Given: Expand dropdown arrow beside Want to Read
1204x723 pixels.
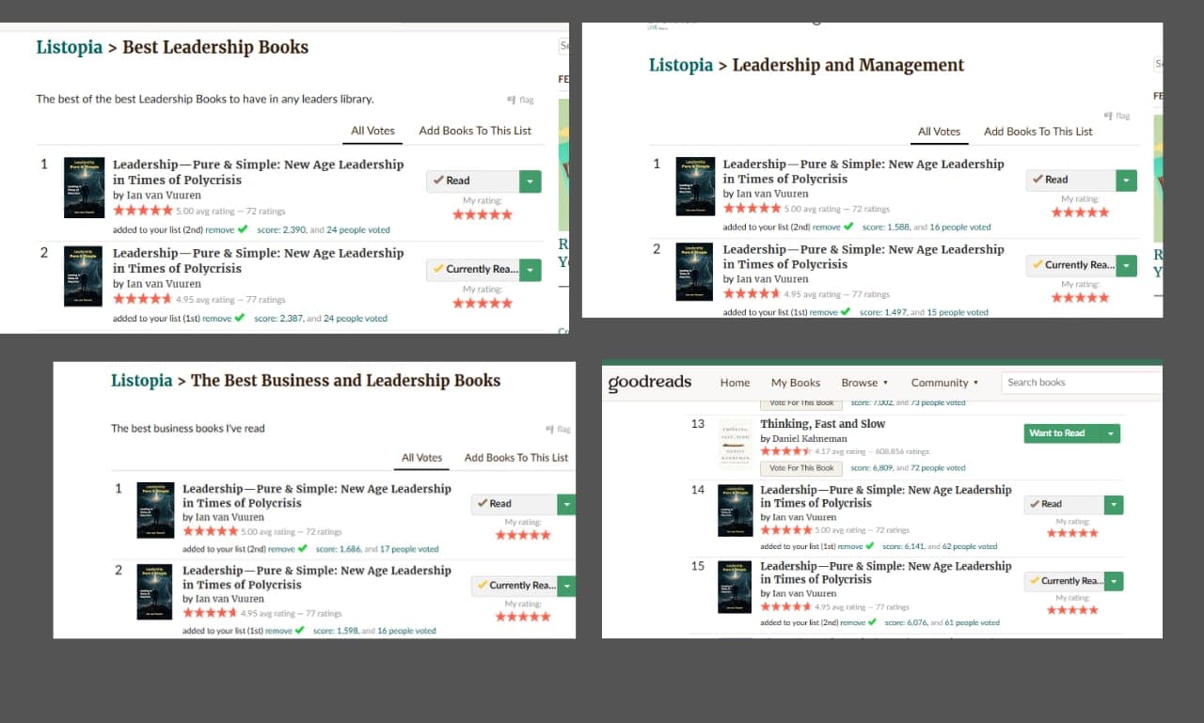Looking at the screenshot, I should pyautogui.click(x=1111, y=433).
